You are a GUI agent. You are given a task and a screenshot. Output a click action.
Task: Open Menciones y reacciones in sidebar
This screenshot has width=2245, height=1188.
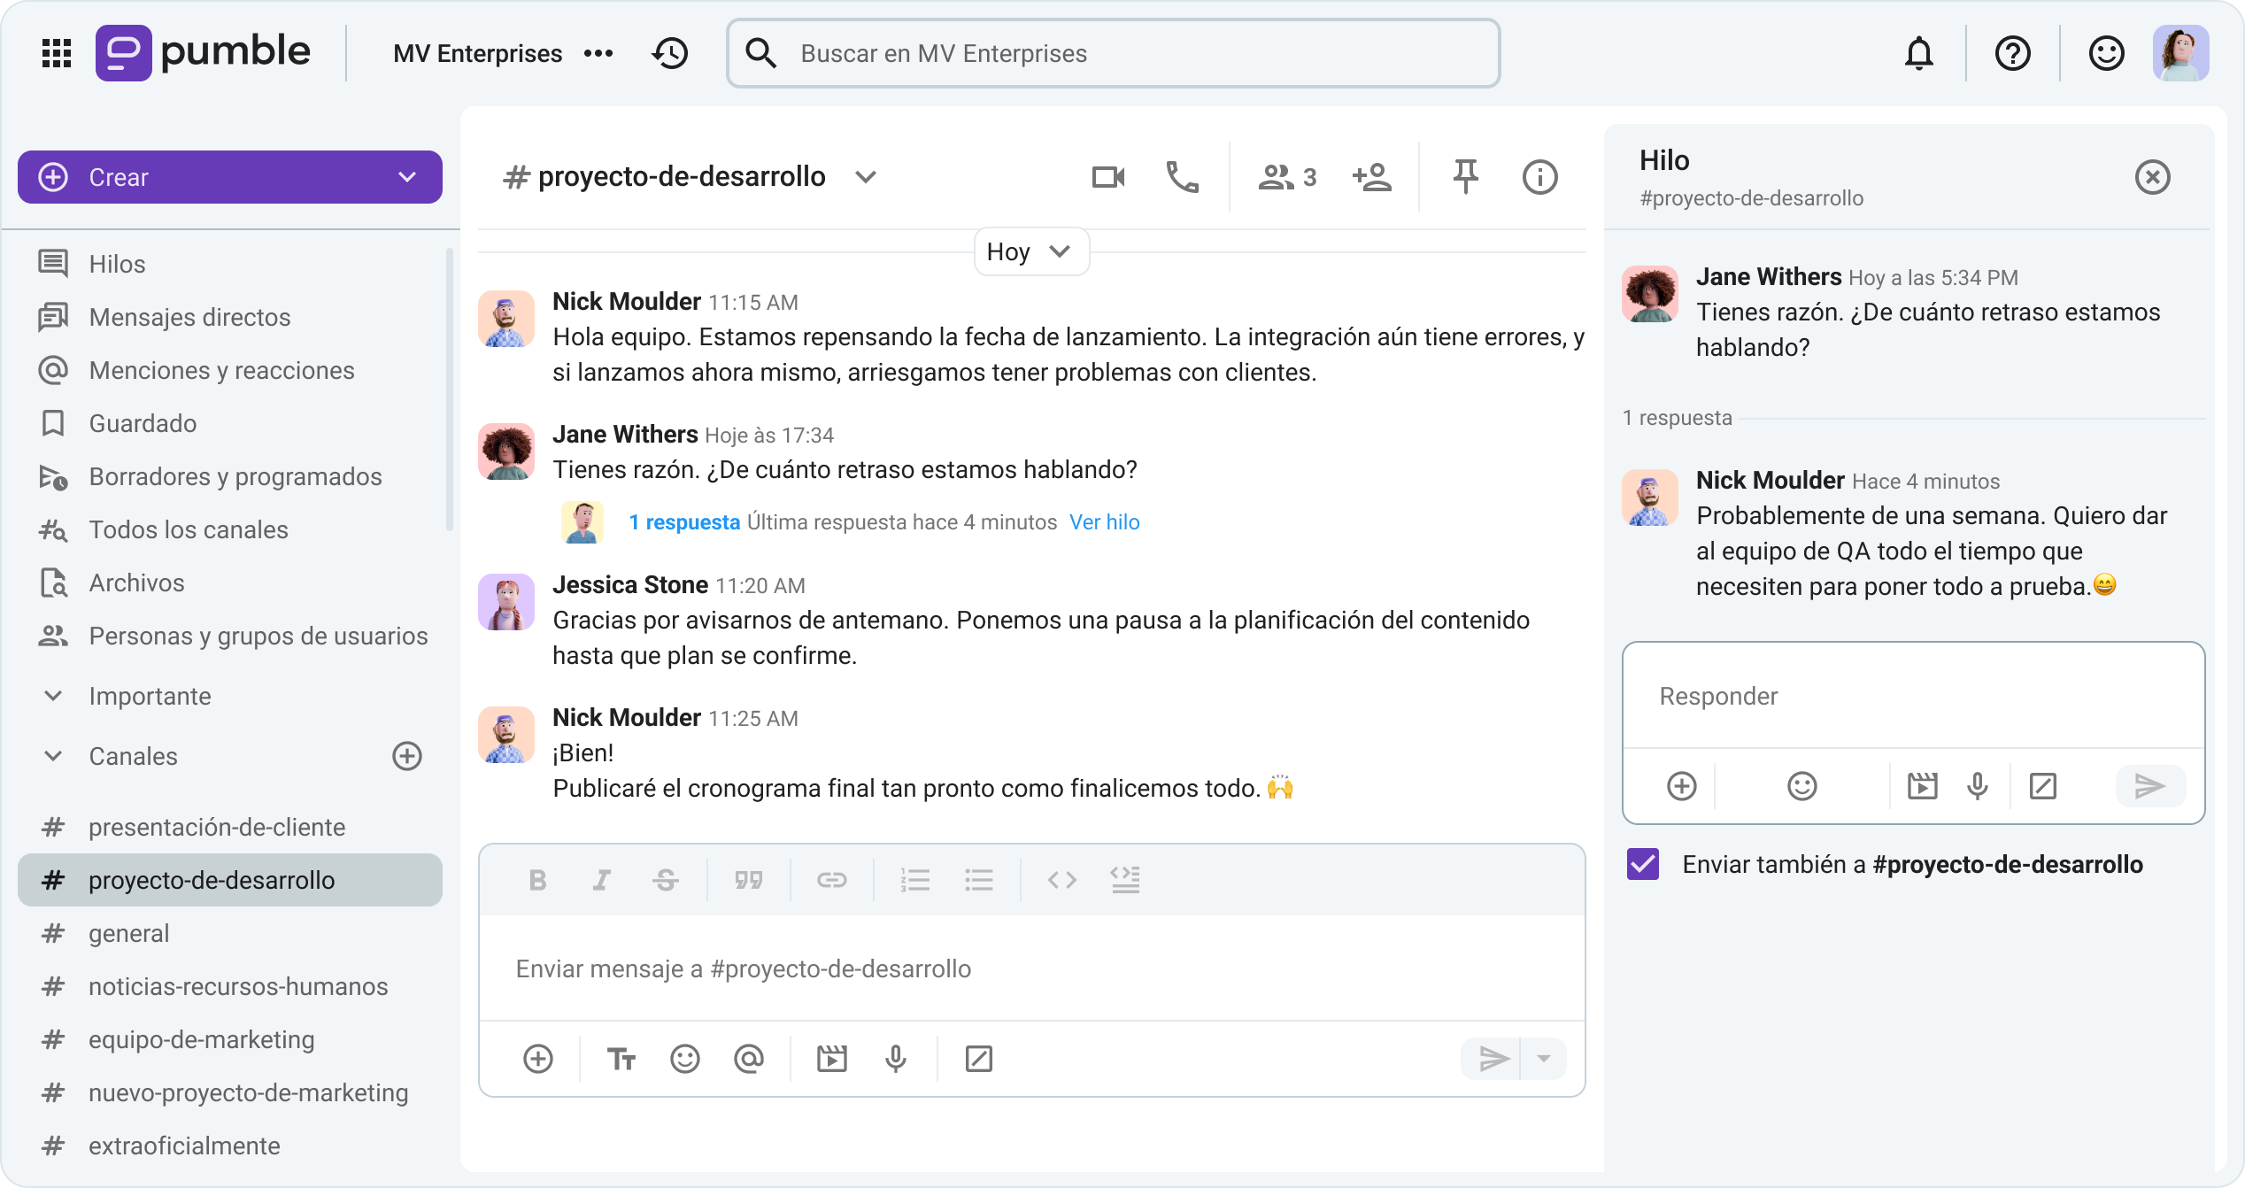[221, 370]
